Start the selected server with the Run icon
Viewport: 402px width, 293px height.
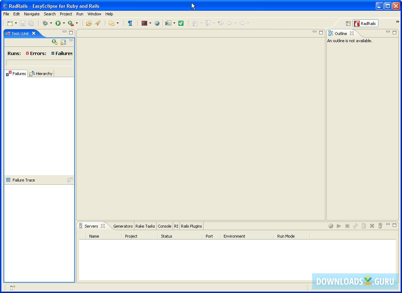339,226
